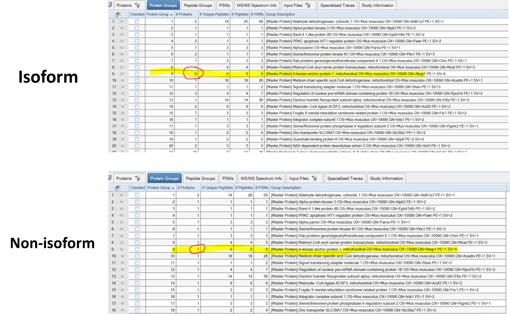Select the Acadm group description in the Isoform table
This screenshot has width=510, height=314.
click(x=374, y=80)
